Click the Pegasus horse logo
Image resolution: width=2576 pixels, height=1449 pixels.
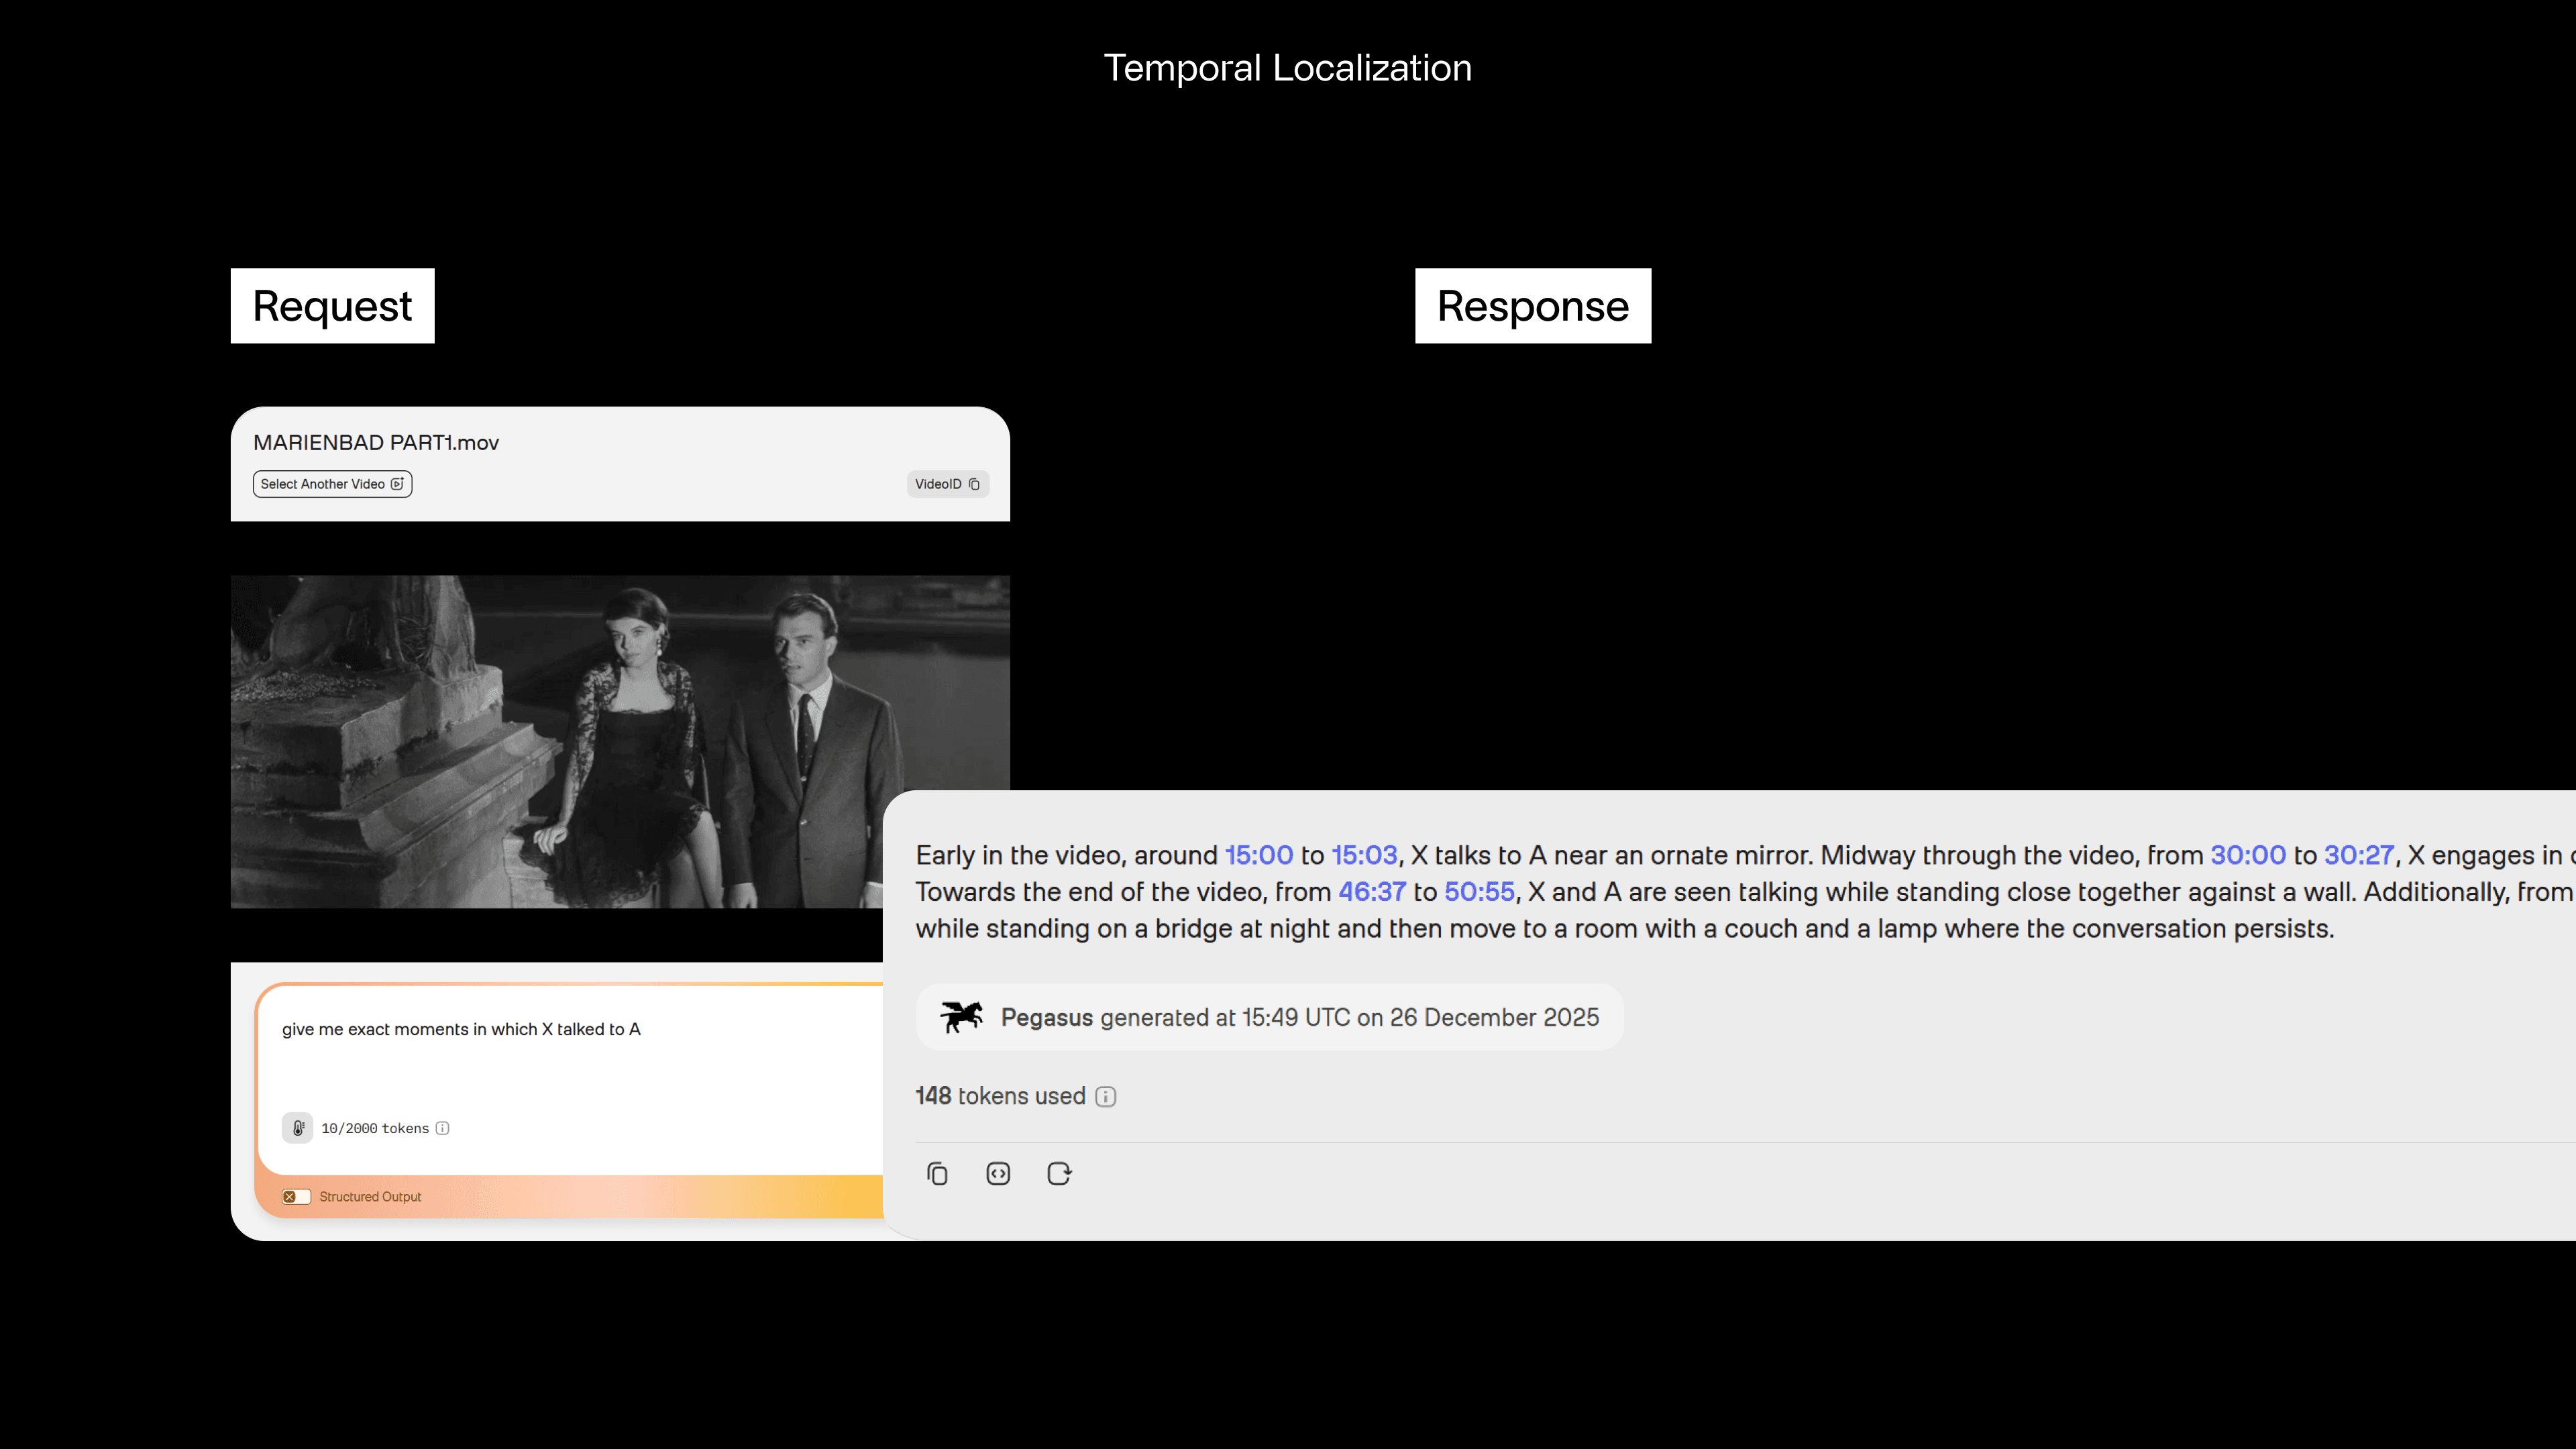click(x=961, y=1017)
